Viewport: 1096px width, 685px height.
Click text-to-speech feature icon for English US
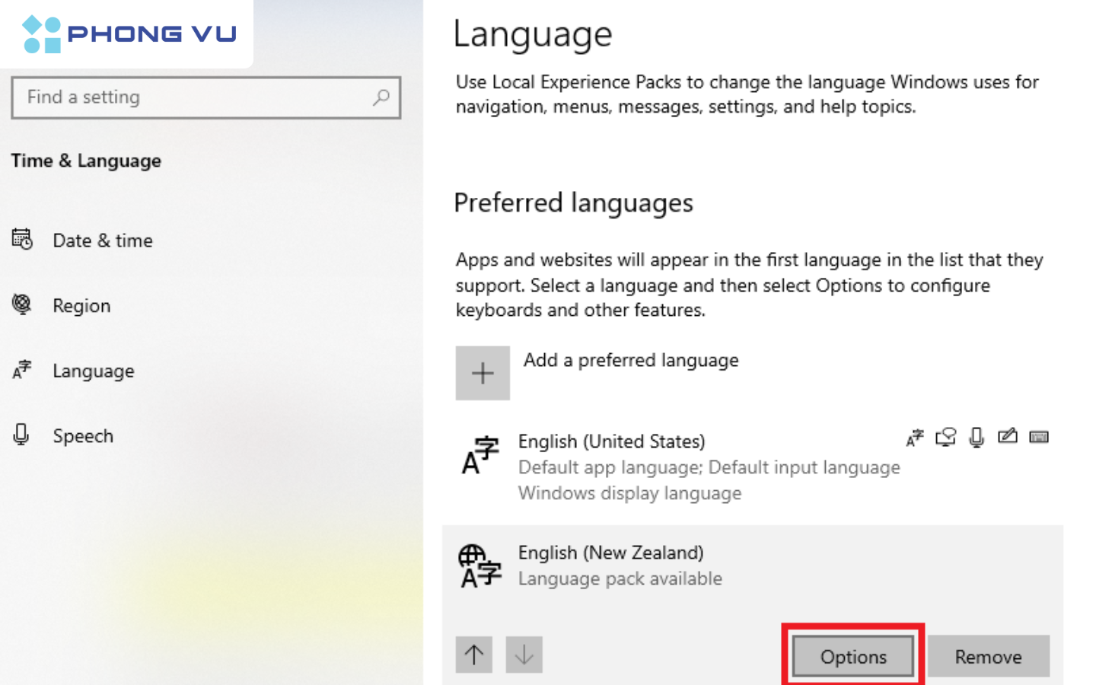click(x=946, y=438)
